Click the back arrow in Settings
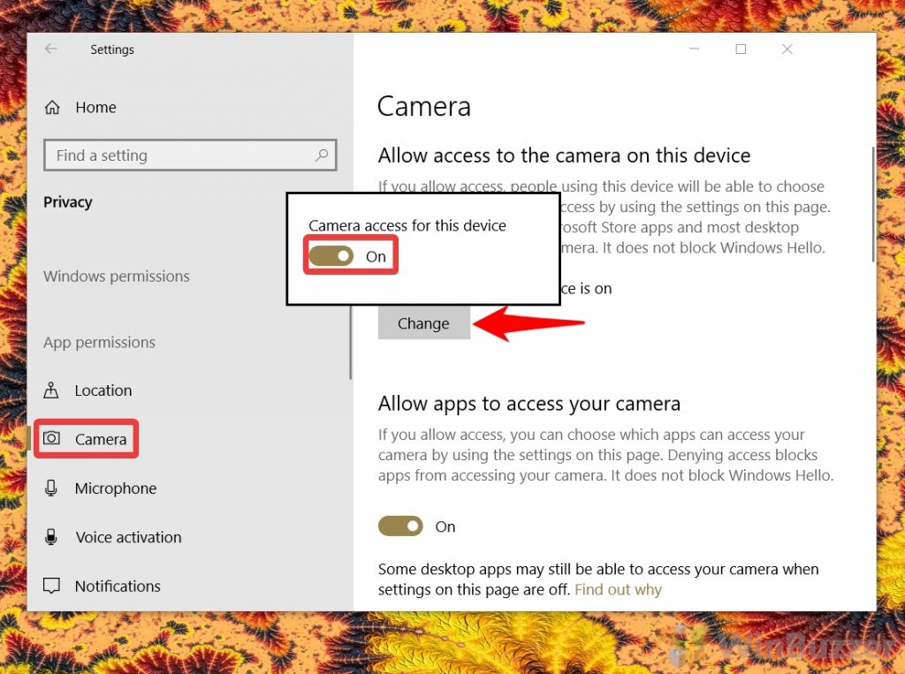 point(50,49)
